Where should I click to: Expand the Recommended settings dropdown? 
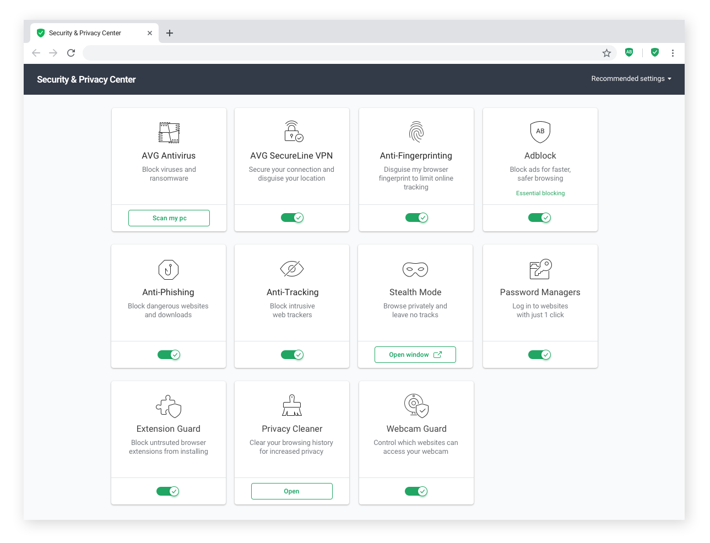631,79
